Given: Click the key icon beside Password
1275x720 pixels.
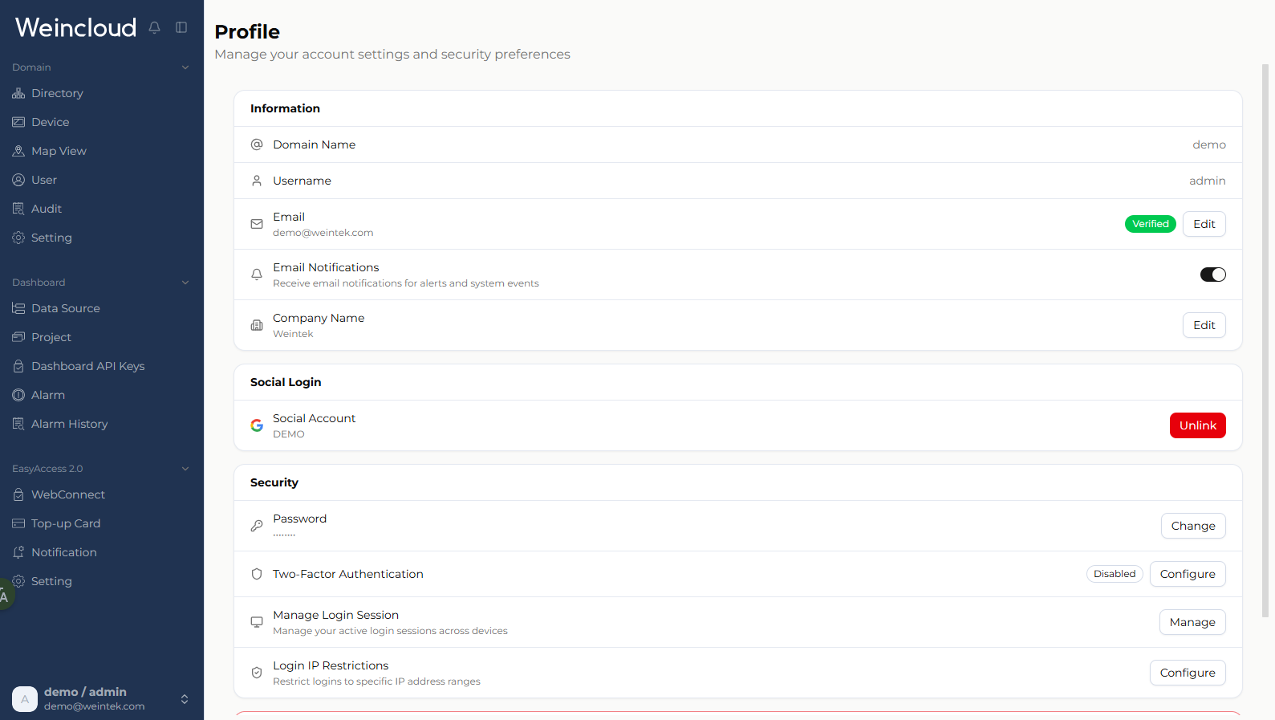Looking at the screenshot, I should coord(257,526).
